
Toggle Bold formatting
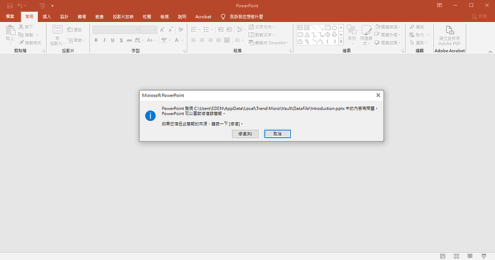click(96, 40)
